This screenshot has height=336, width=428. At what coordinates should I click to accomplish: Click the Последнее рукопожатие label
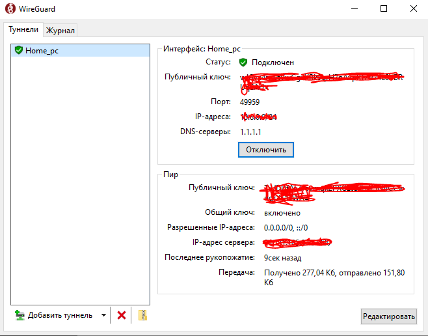pyautogui.click(x=209, y=257)
